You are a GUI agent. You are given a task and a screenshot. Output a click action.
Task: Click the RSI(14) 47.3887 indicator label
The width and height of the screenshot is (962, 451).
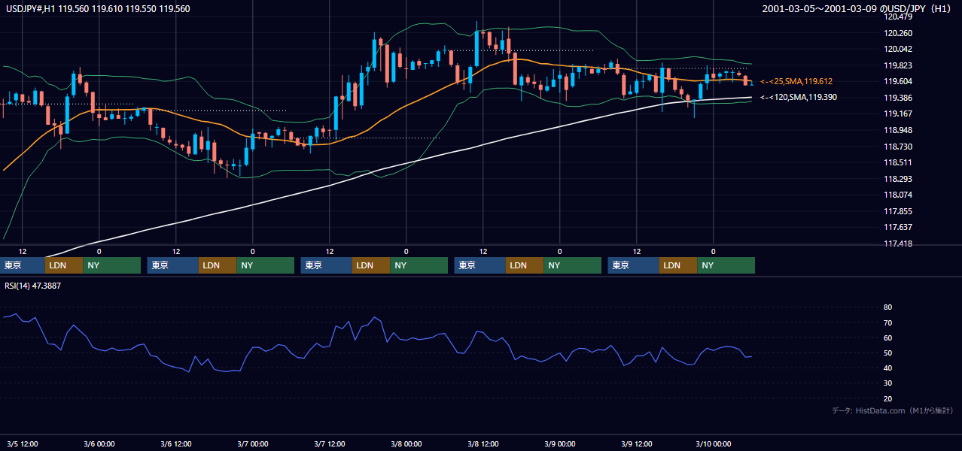coord(32,286)
